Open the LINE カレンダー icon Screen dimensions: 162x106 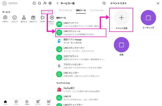point(59,74)
